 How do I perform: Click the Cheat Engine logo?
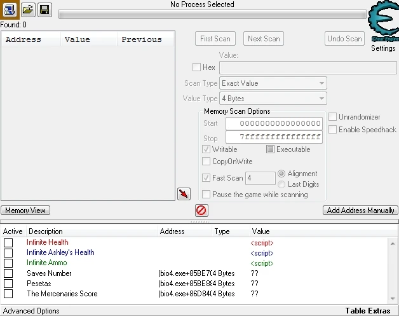384,21
